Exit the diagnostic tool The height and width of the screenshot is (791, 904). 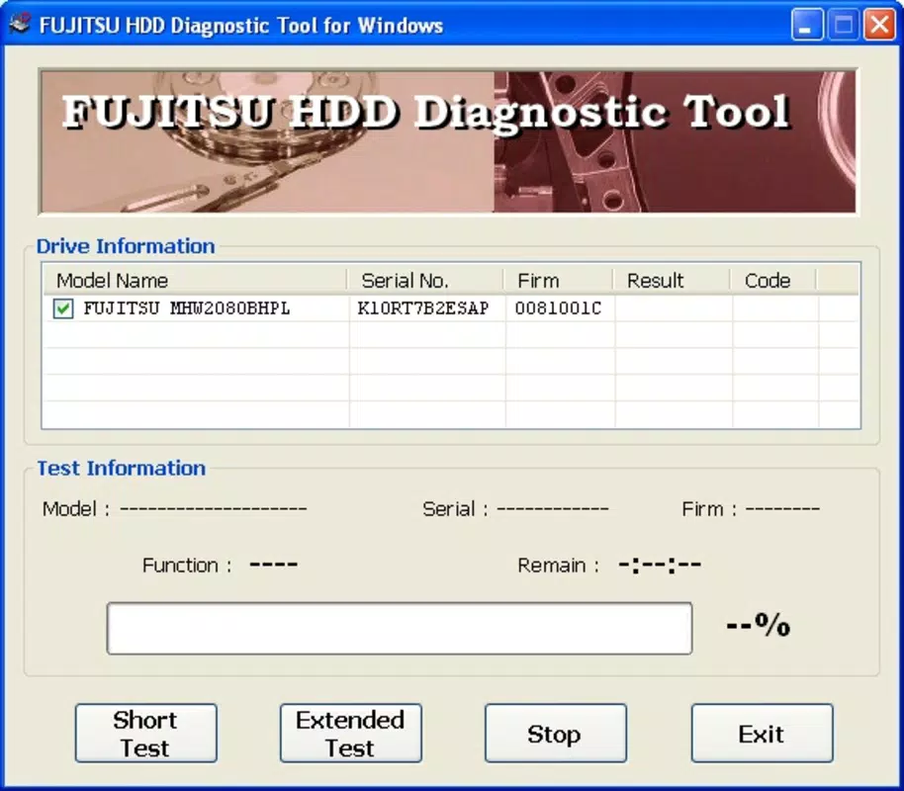tap(763, 734)
